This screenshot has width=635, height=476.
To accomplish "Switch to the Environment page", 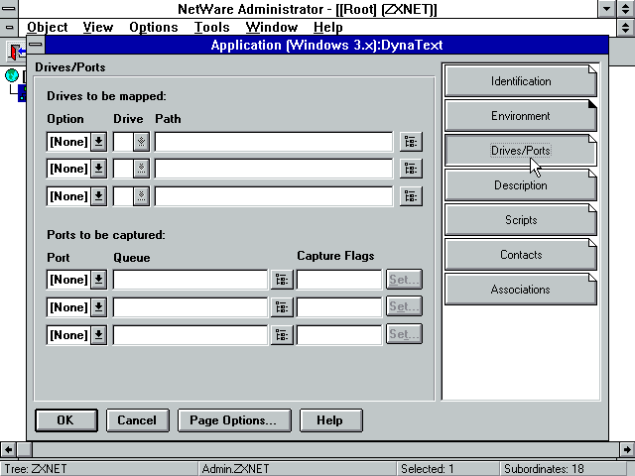I will coord(520,116).
